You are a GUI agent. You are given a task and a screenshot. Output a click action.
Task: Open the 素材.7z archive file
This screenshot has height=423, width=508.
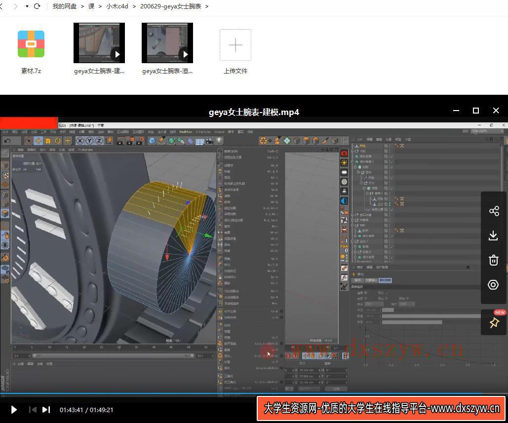coord(31,44)
